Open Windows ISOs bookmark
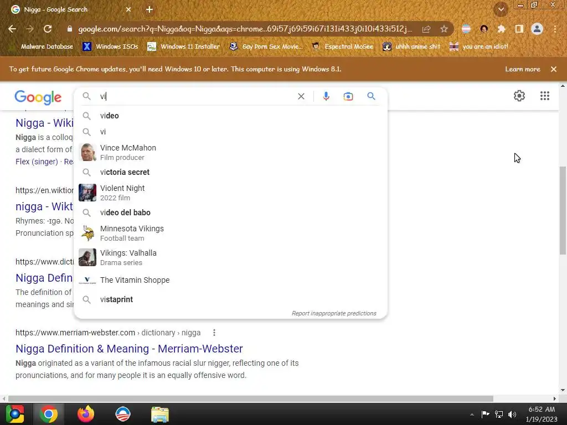Image resolution: width=567 pixels, height=425 pixels. 110,46
